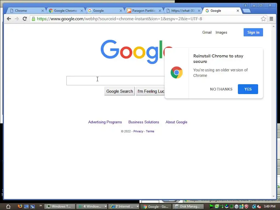Open the Start menu home icon
Viewport: 280px width, 210px height.
click(8, 206)
